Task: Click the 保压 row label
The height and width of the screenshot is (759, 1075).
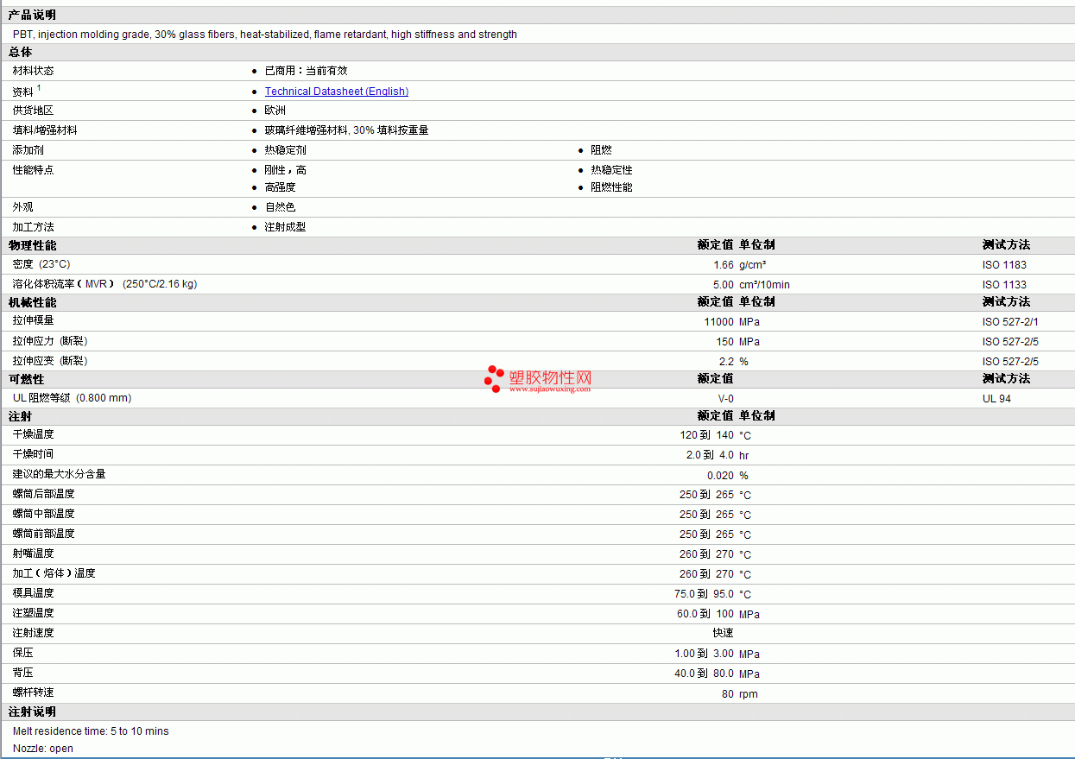Action: [22, 653]
